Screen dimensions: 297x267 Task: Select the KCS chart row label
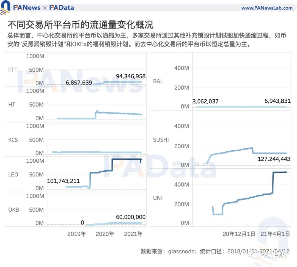click(x=13, y=140)
